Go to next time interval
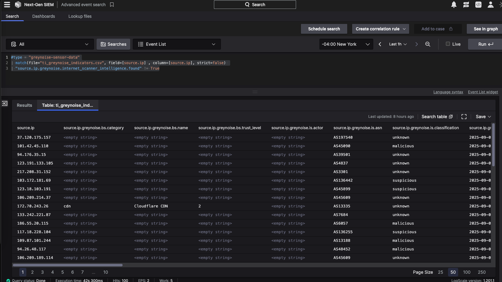The image size is (502, 282). point(416,44)
